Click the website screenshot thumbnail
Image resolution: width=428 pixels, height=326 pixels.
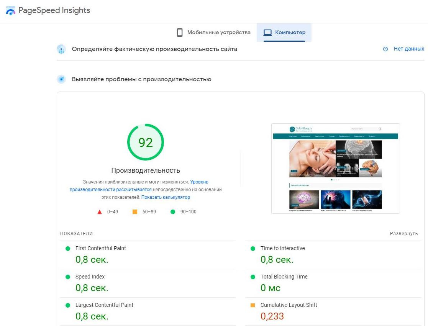point(335,169)
